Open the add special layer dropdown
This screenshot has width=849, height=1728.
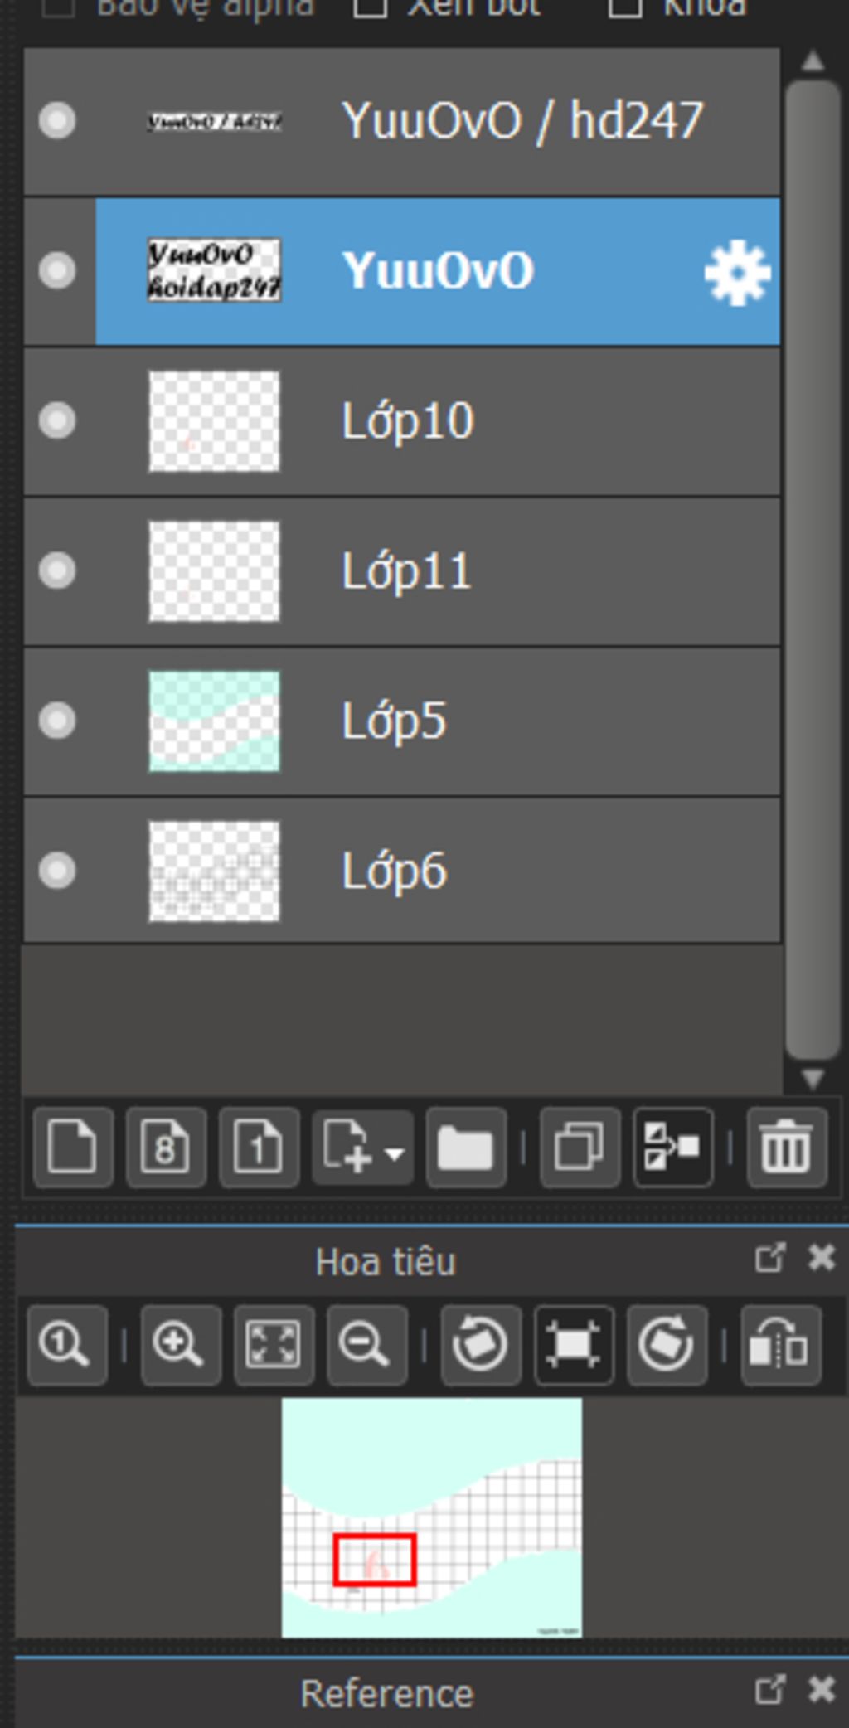[x=362, y=1148]
